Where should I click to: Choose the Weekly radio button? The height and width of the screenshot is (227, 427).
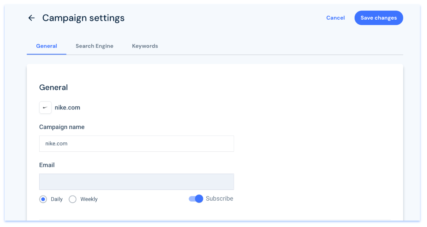click(72, 199)
